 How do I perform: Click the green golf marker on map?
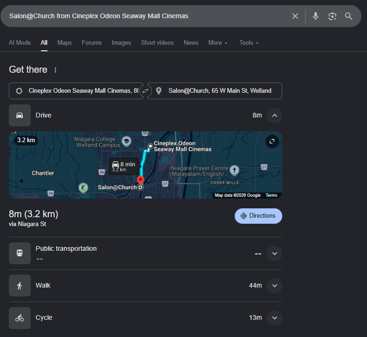point(83,187)
